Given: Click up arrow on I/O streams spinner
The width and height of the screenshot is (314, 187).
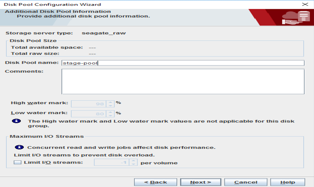Looking at the screenshot, I should click(134, 161).
